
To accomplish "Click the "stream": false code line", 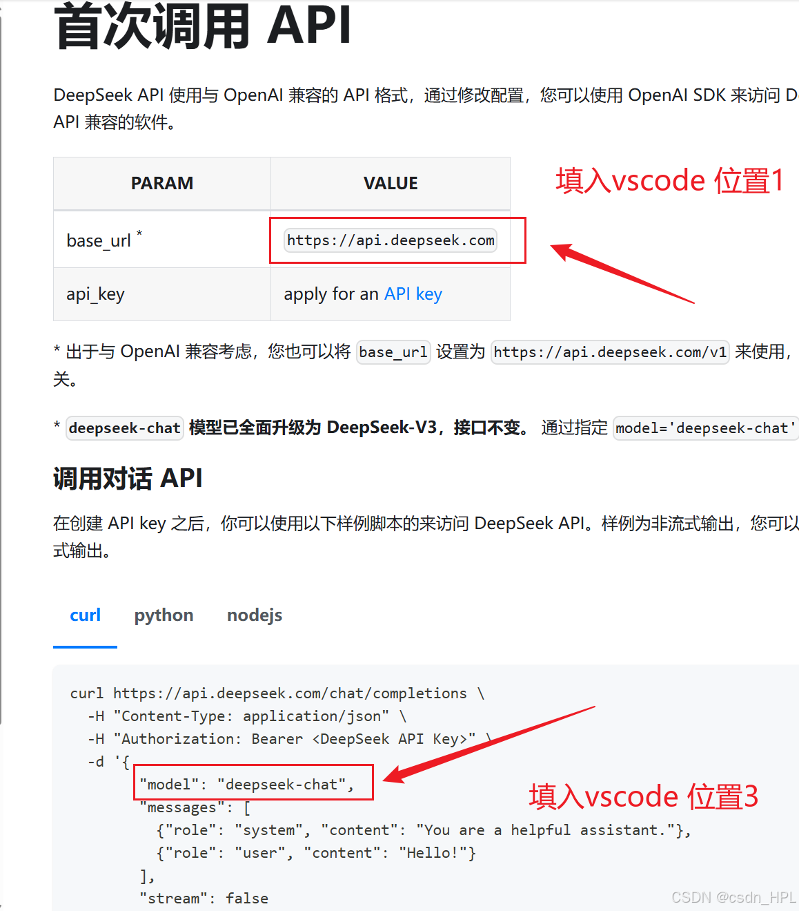I will click(x=204, y=899).
